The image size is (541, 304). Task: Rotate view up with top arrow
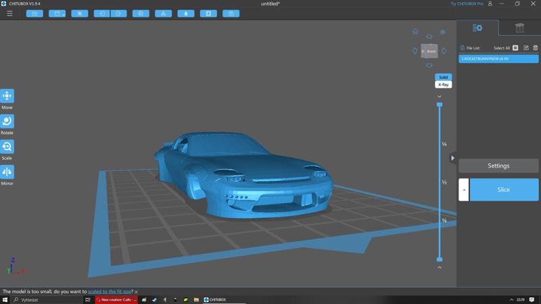point(429,36)
